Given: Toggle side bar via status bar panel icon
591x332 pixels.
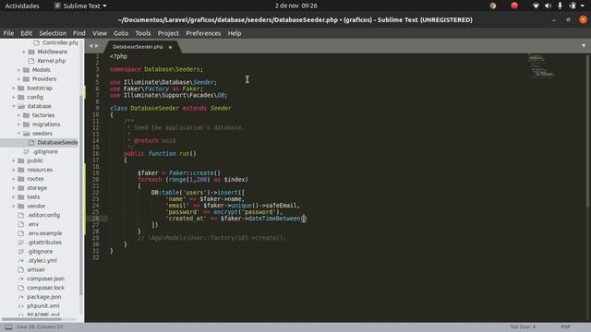Looking at the screenshot, I should pos(8,326).
